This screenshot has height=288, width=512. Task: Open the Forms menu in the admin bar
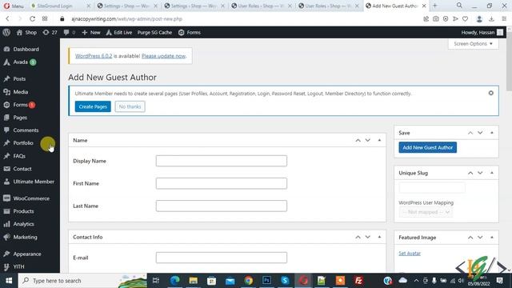[190, 32]
